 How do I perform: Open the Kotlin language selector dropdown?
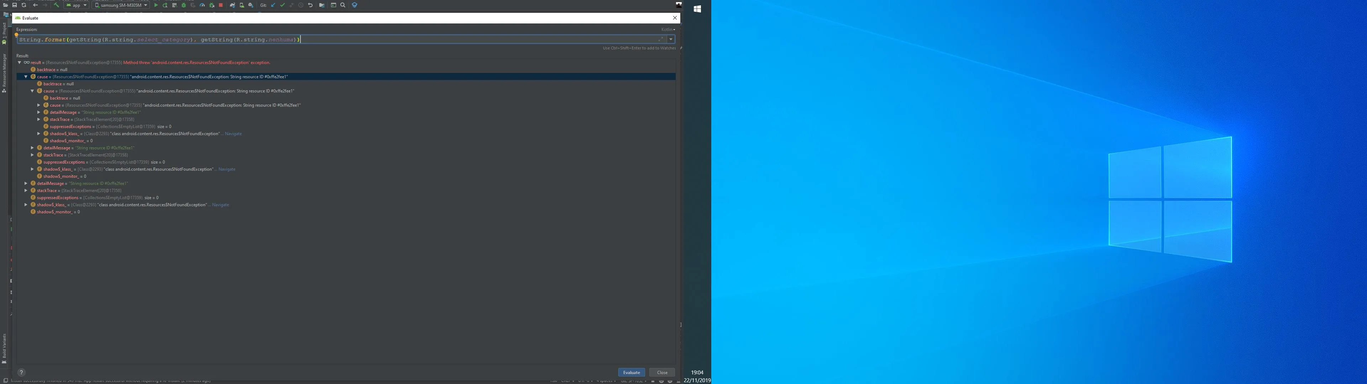point(668,30)
